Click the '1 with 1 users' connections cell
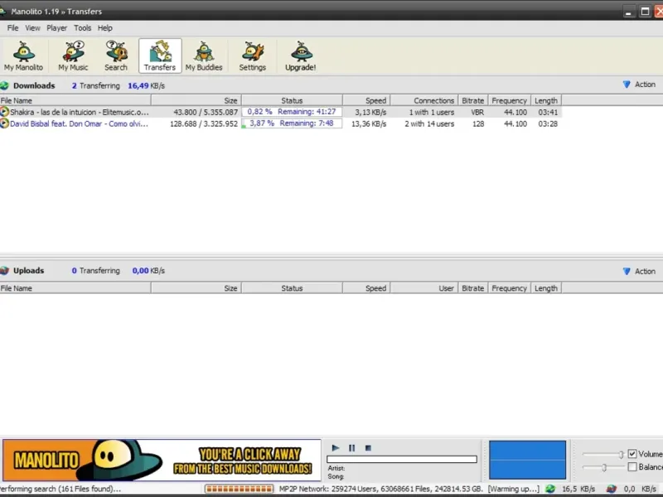 tap(431, 113)
